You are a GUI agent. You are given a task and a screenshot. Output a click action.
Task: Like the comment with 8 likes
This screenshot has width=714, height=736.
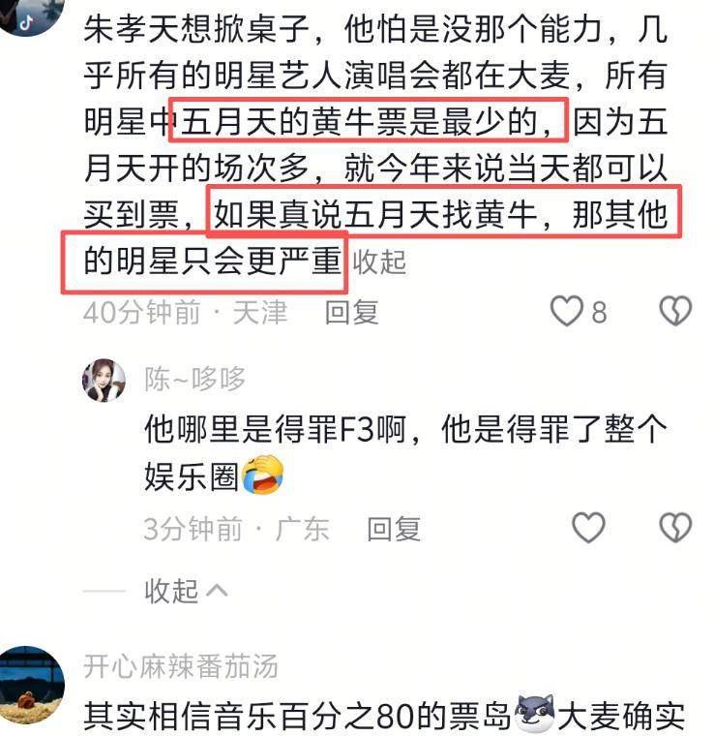point(566,311)
